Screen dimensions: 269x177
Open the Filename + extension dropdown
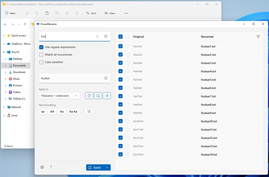tap(59, 96)
